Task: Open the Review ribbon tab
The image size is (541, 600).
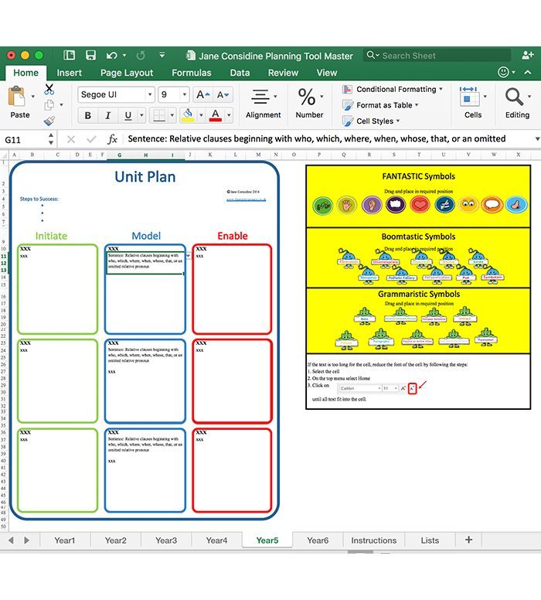Action: (283, 73)
